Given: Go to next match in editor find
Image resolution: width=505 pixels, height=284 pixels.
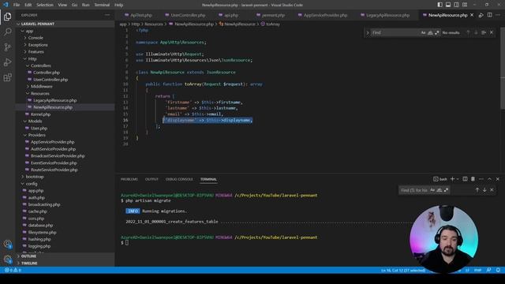Looking at the screenshot, I should click(476, 32).
